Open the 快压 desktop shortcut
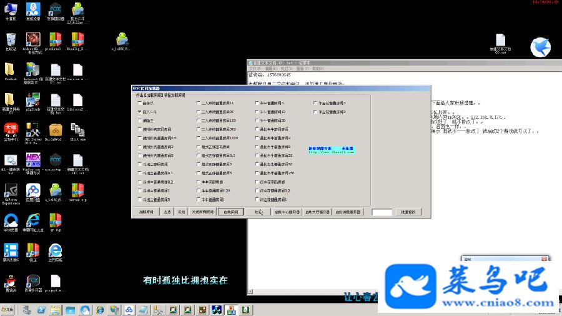Viewport: 562px width, 316px height. tap(33, 253)
